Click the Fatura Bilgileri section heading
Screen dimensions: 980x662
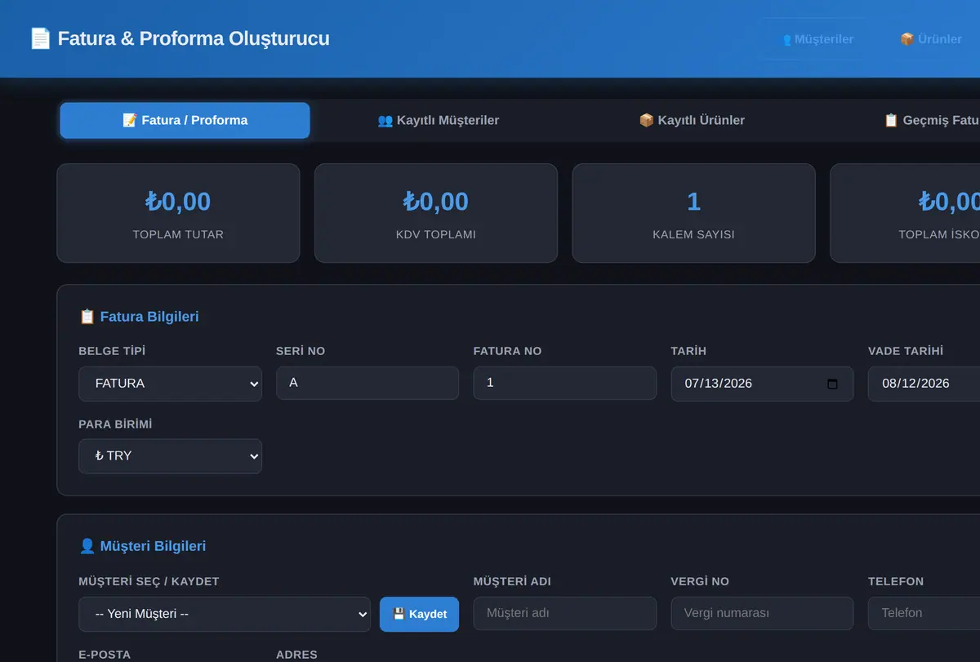click(139, 317)
